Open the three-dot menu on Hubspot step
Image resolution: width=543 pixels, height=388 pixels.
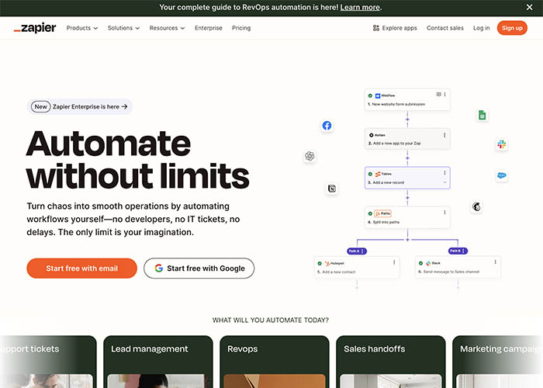394,262
